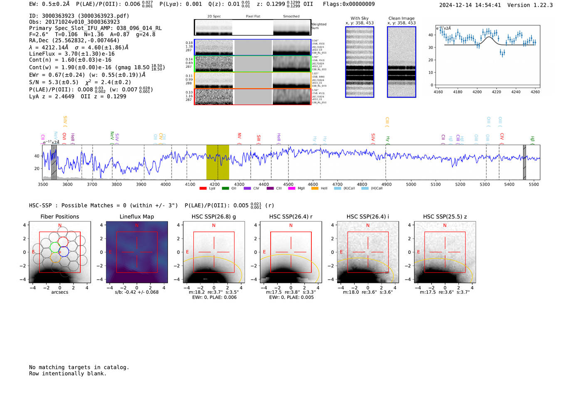Click "No matching targets in catalog." message
This screenshot has width=582, height=396.
[x=79, y=367]
